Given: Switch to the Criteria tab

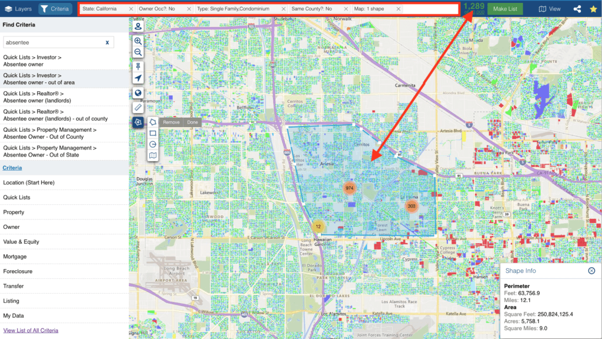Looking at the screenshot, I should tap(55, 8).
